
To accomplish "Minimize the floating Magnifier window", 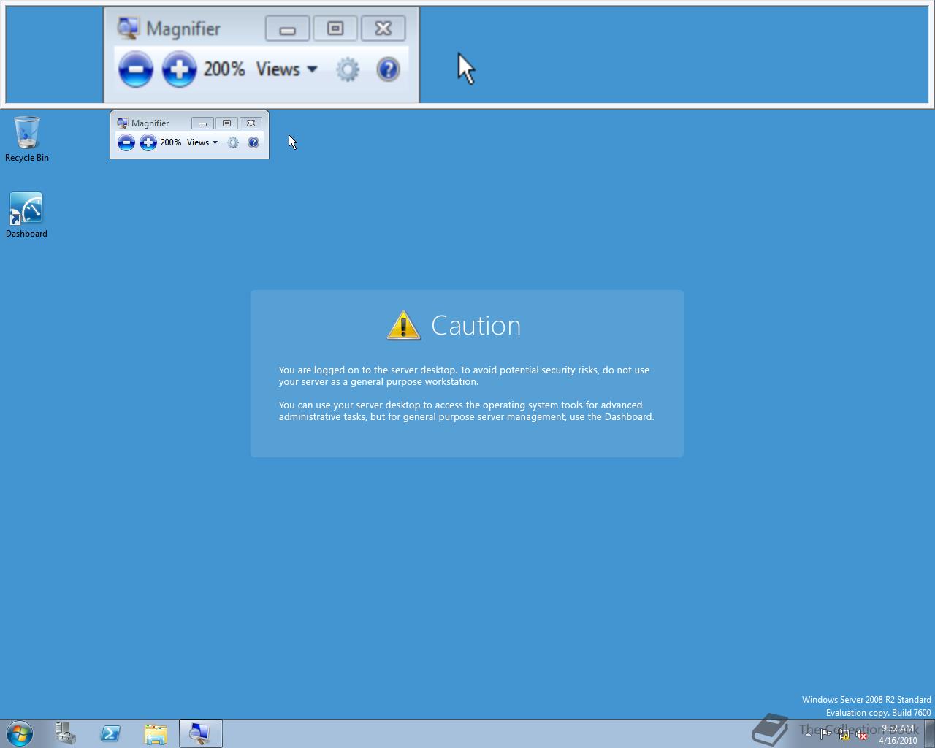I will [x=202, y=123].
